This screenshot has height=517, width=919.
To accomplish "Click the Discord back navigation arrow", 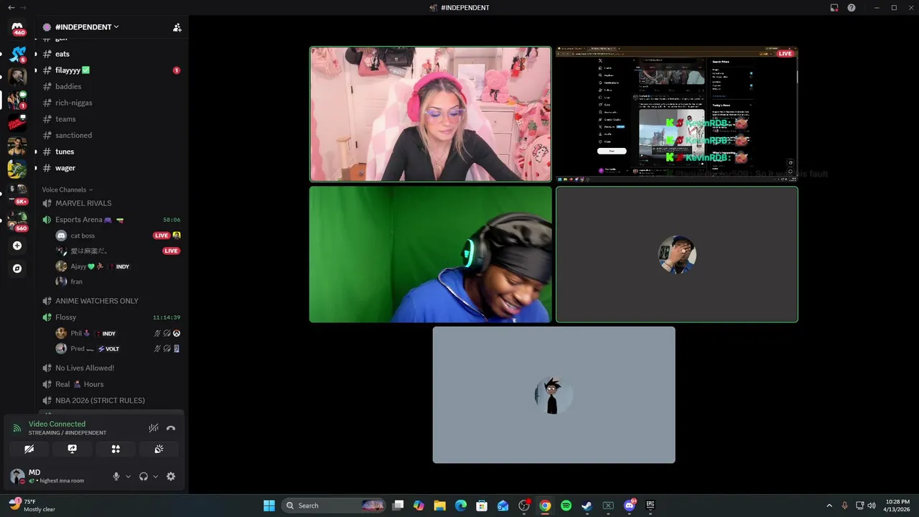I will (x=11, y=8).
